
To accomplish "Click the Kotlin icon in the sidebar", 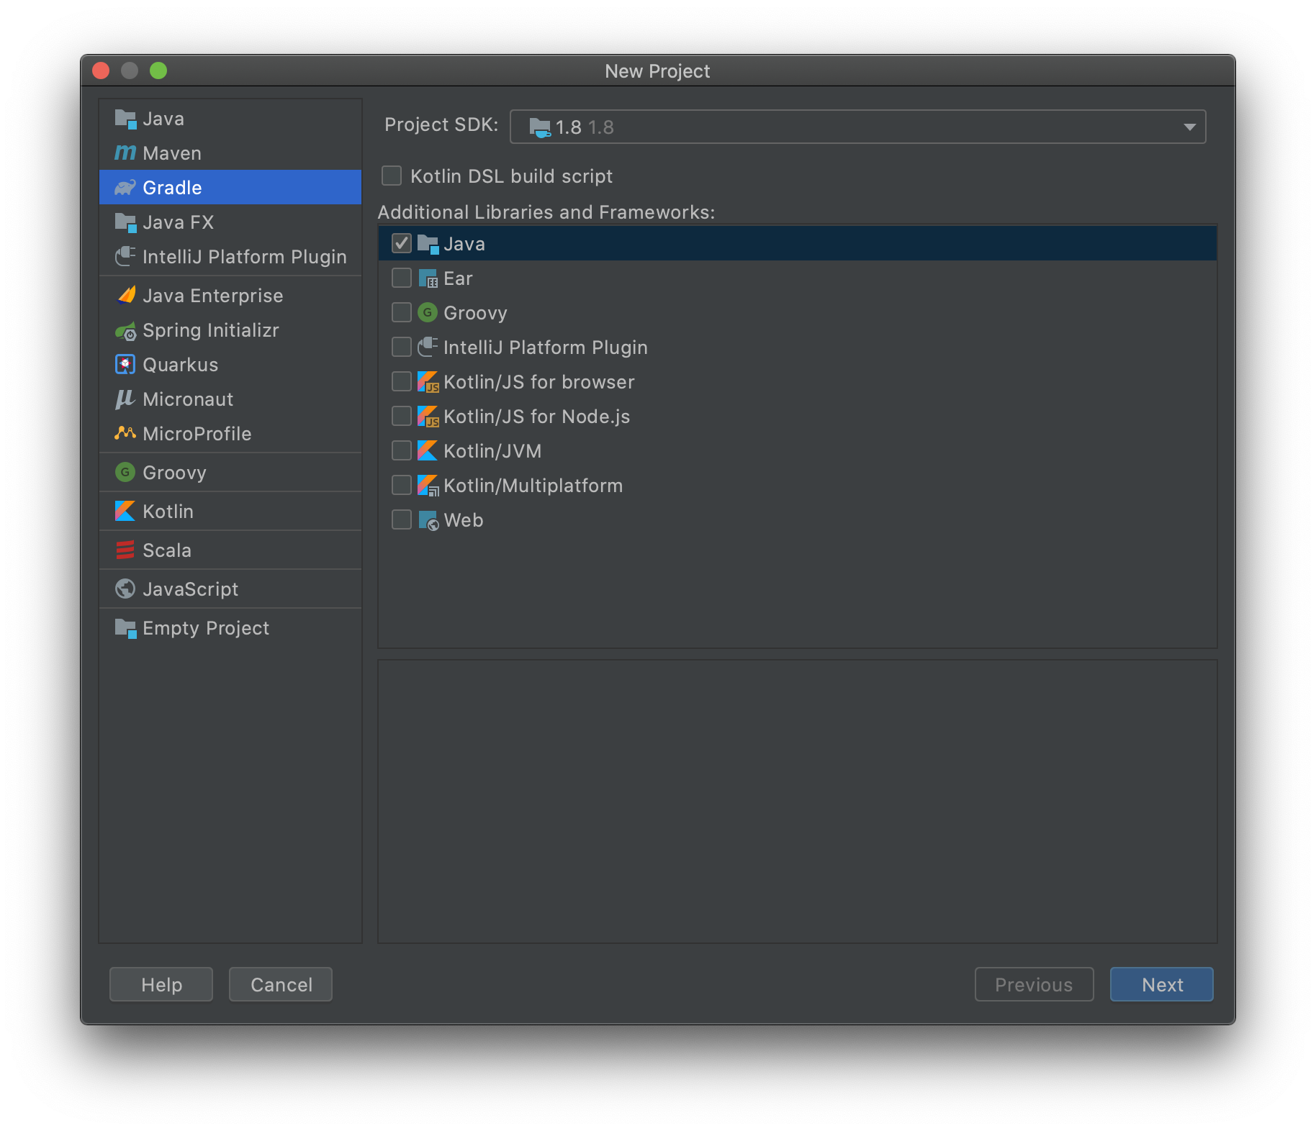I will click(x=125, y=512).
